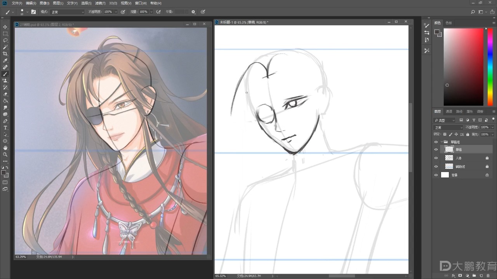Click the hue spectrum slider
Image resolution: width=497 pixels, height=279 pixels.
(x=490, y=67)
